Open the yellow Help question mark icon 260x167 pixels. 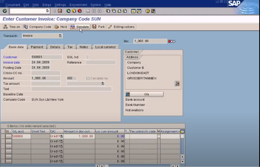147,11
